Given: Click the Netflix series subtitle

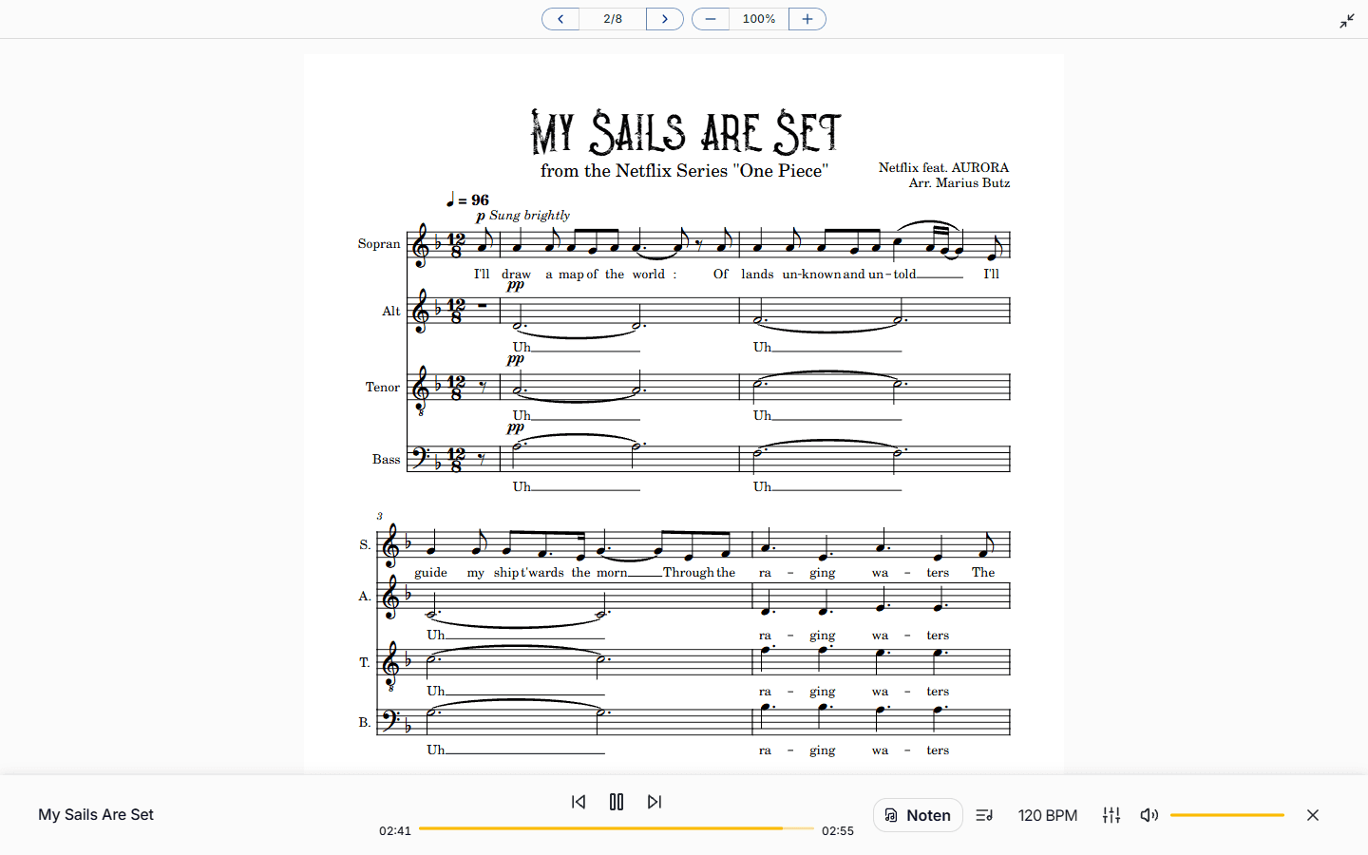Looking at the screenshot, I should click(x=684, y=171).
